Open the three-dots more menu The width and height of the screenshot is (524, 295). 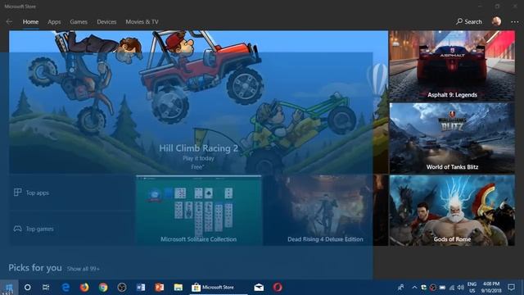point(515,22)
